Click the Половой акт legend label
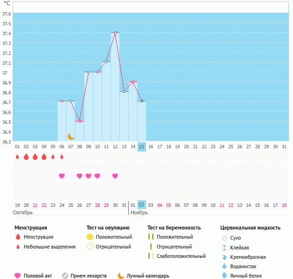The height and width of the screenshot is (279, 293). point(38,276)
